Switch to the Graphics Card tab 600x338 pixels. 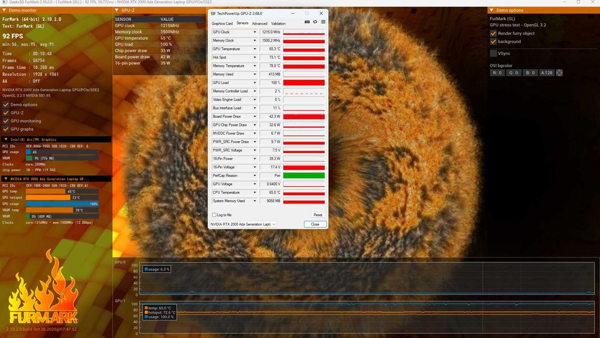(x=222, y=23)
